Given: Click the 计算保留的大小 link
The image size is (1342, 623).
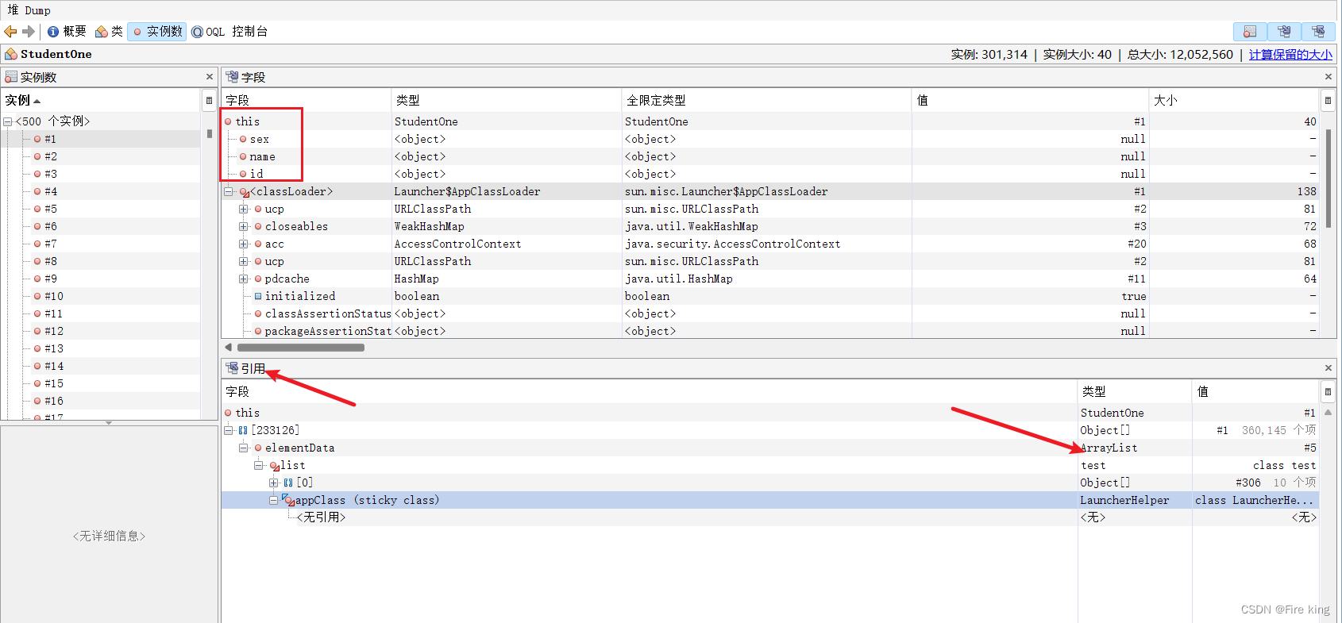Looking at the screenshot, I should coord(1290,55).
